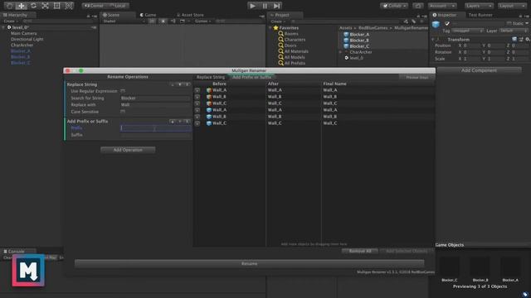Open Transform component gear menu
This screenshot has width=531, height=298.
(528, 40)
